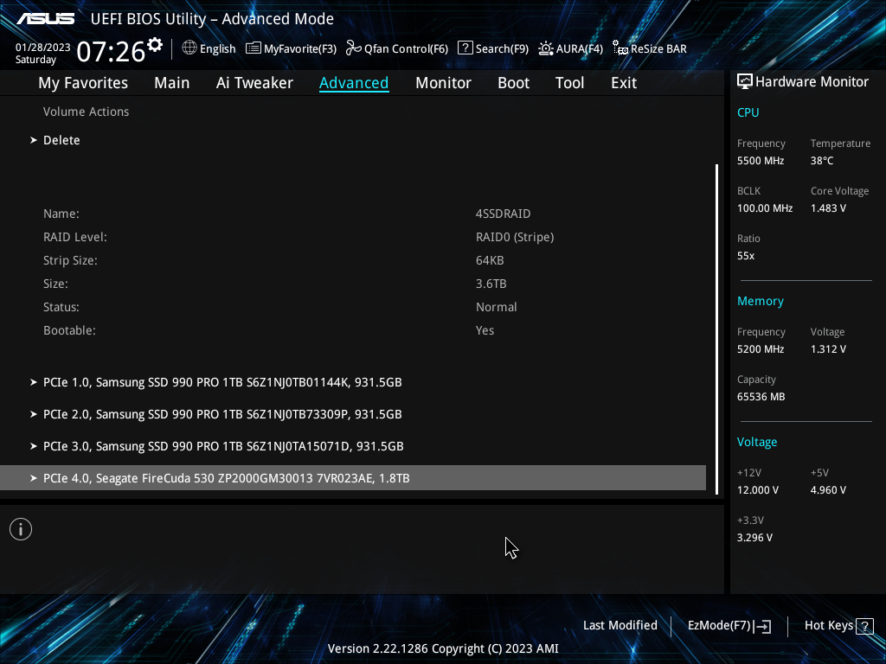Screen dimensions: 886x664
Task: Click the capacity 65536 MB value
Action: click(761, 397)
